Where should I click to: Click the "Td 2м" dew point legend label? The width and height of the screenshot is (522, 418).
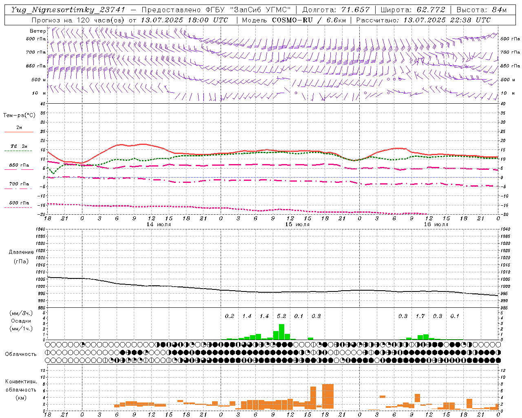(x=19, y=146)
